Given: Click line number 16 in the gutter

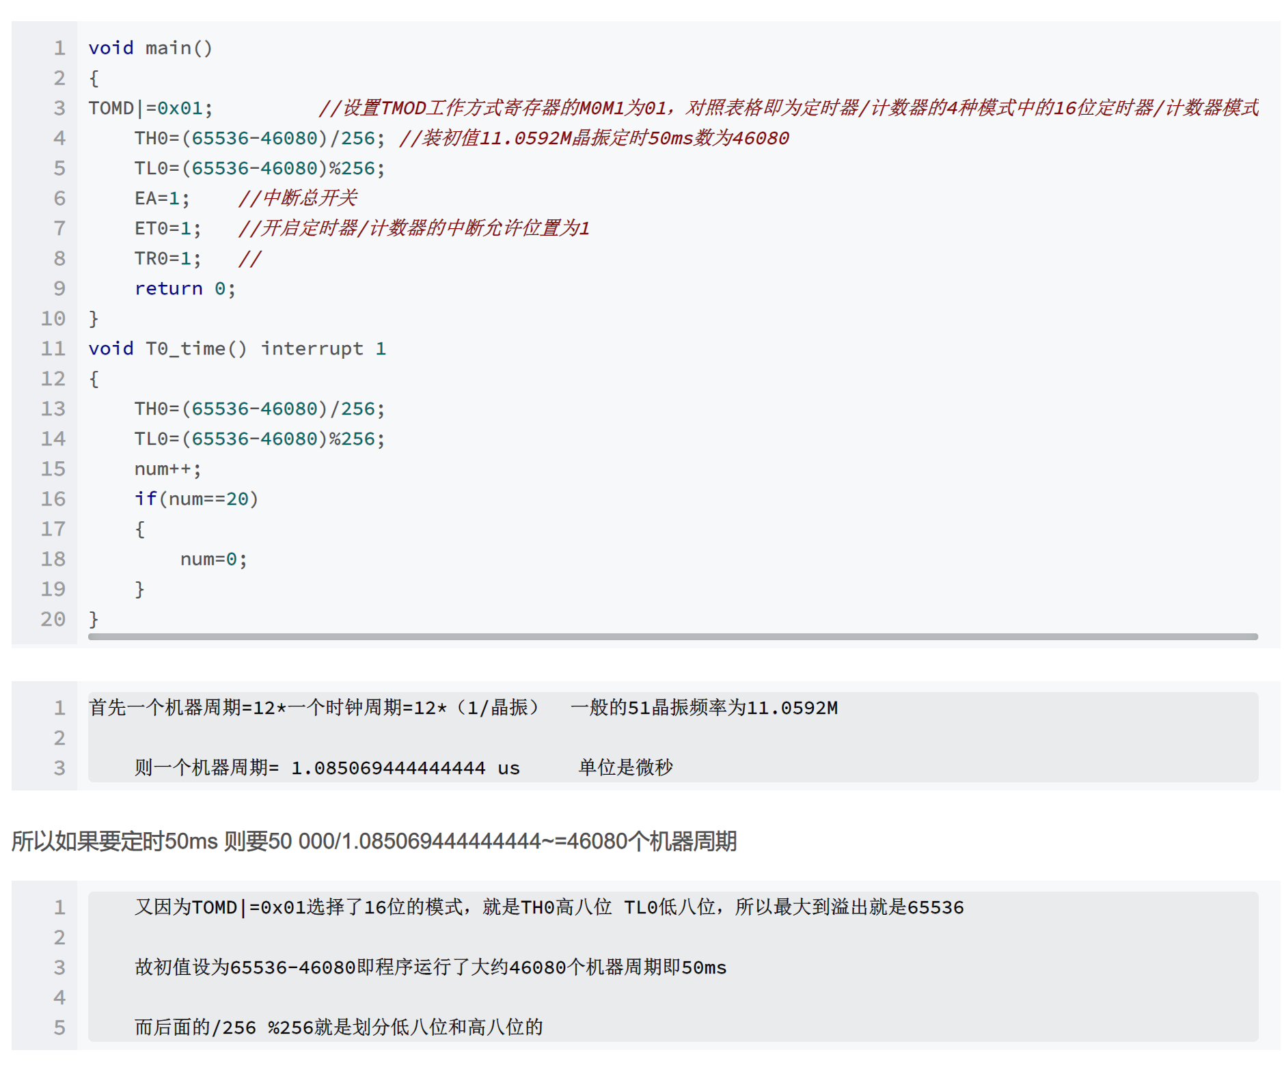Looking at the screenshot, I should [x=53, y=499].
